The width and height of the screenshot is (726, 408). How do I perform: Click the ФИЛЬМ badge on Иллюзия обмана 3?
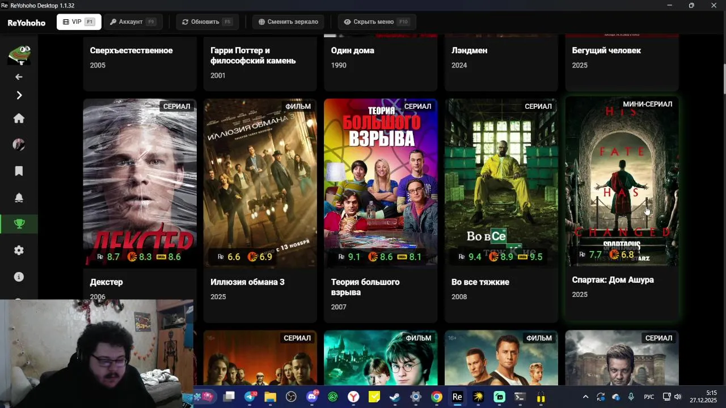pyautogui.click(x=298, y=106)
